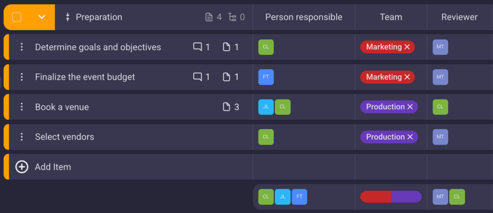This screenshot has height=213, width=493.
Task: Open comments on Determine goals and objectives
Action: pyautogui.click(x=197, y=47)
